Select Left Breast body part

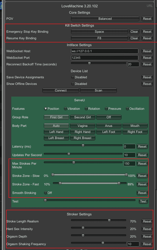56,138
